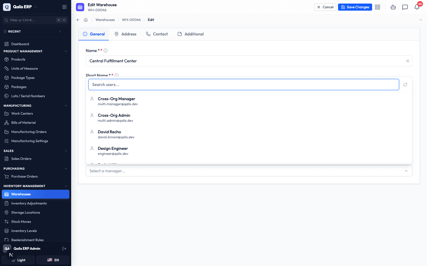The width and height of the screenshot is (427, 266).
Task: Go back using the breadcrumb arrow
Action: [x=78, y=20]
